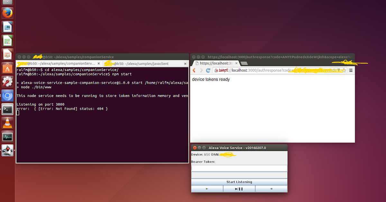
Task: Switch to Chromium browser in launcher
Action: [x=7, y=96]
